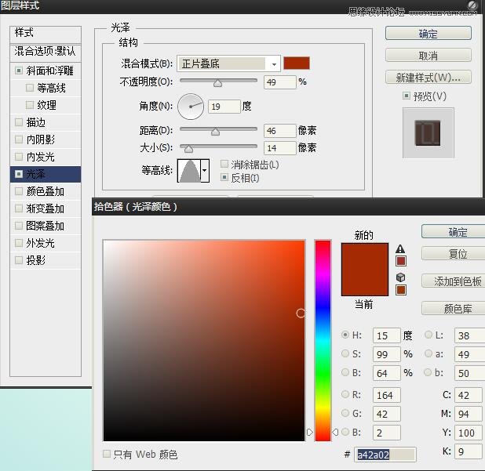Check the 只有 Web 颜色 option
Image resolution: width=485 pixels, height=471 pixels.
(x=107, y=454)
